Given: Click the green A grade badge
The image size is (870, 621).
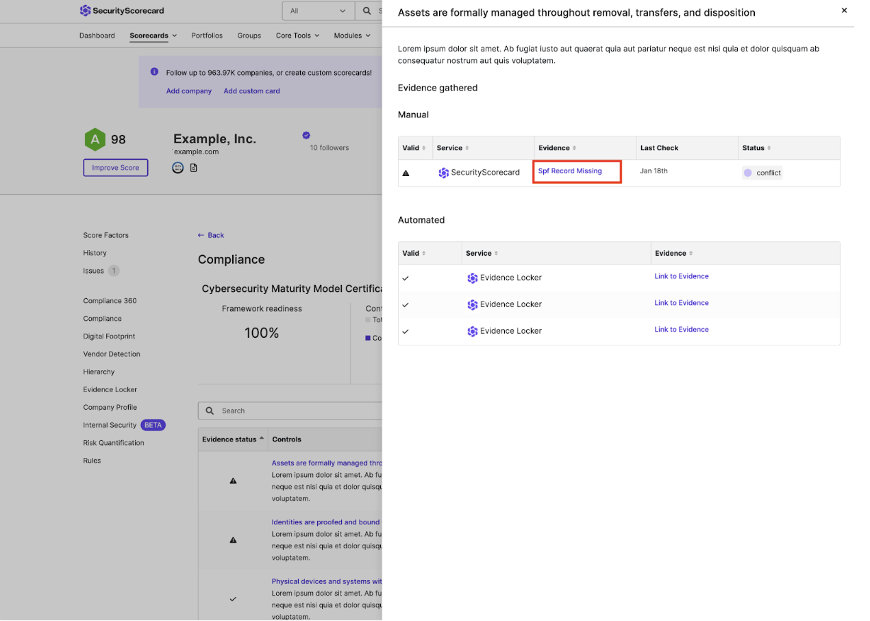Looking at the screenshot, I should 95,139.
